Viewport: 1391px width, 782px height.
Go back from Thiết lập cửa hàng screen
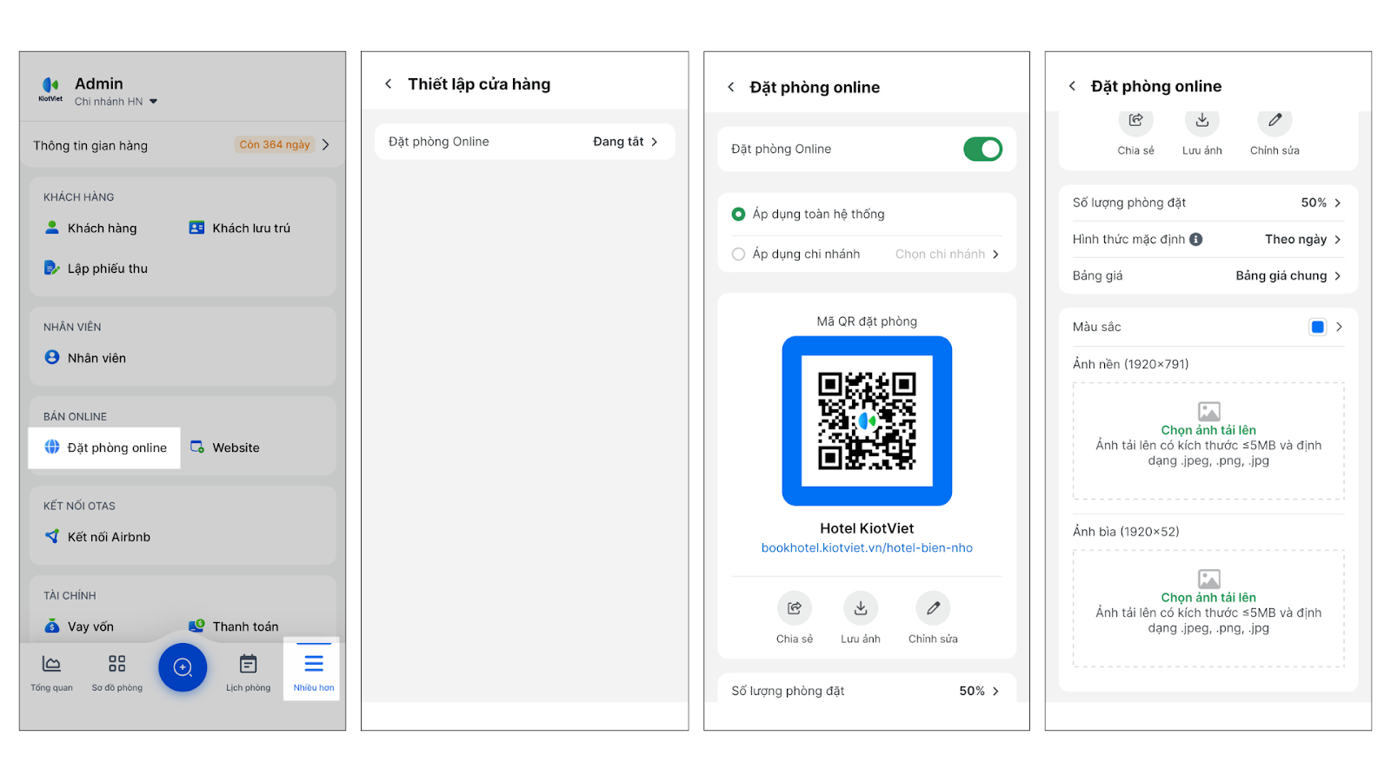[x=389, y=84]
